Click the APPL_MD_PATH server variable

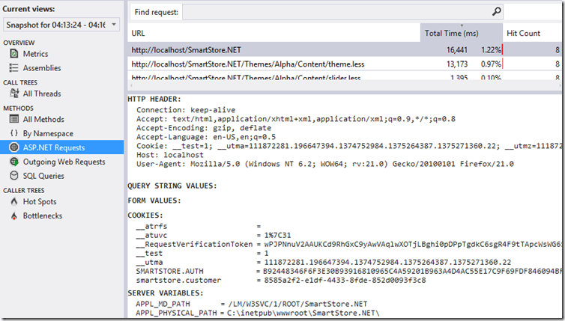pyautogui.click(x=252, y=304)
